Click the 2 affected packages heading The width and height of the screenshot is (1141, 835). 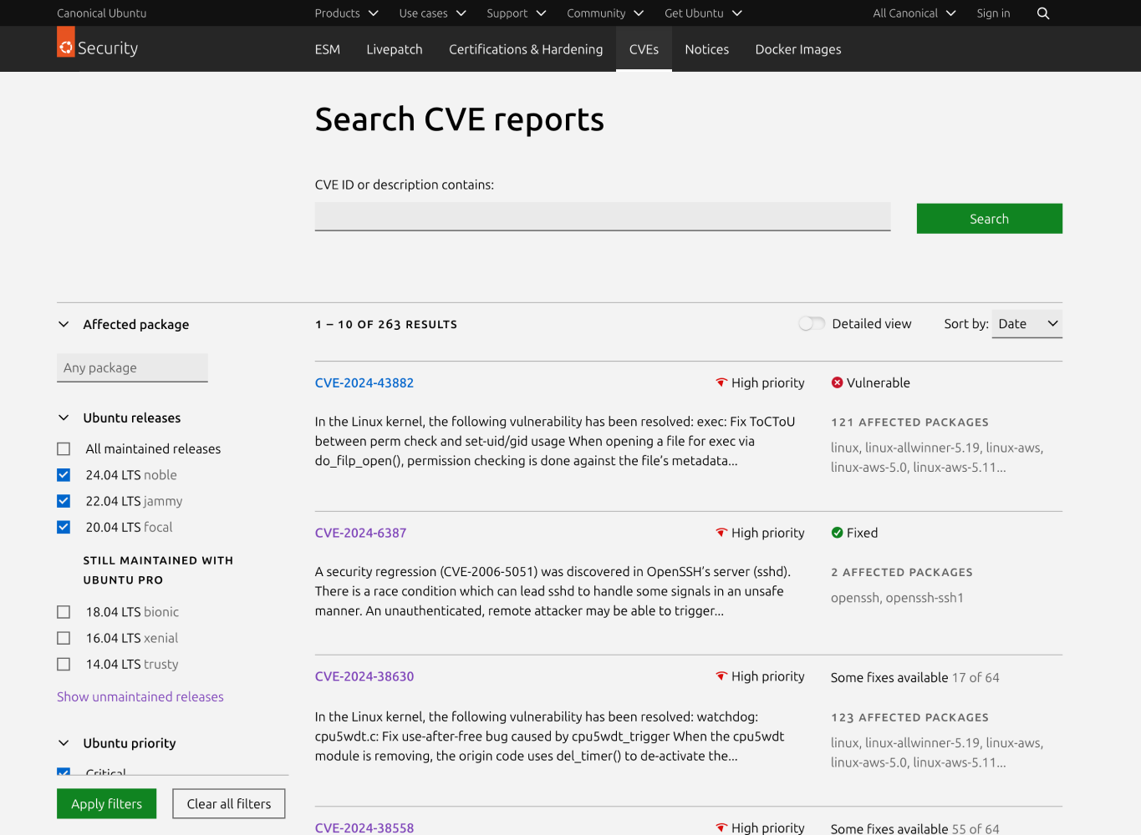[902, 573]
